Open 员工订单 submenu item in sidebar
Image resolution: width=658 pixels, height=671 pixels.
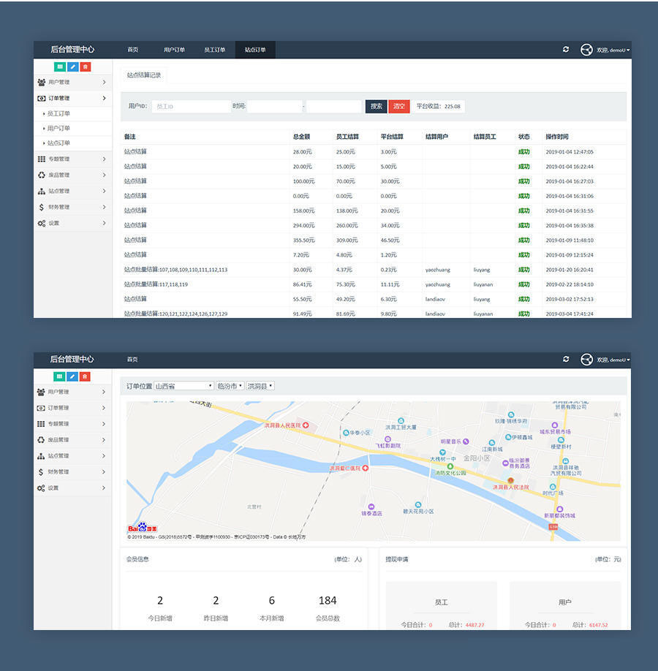[58, 114]
